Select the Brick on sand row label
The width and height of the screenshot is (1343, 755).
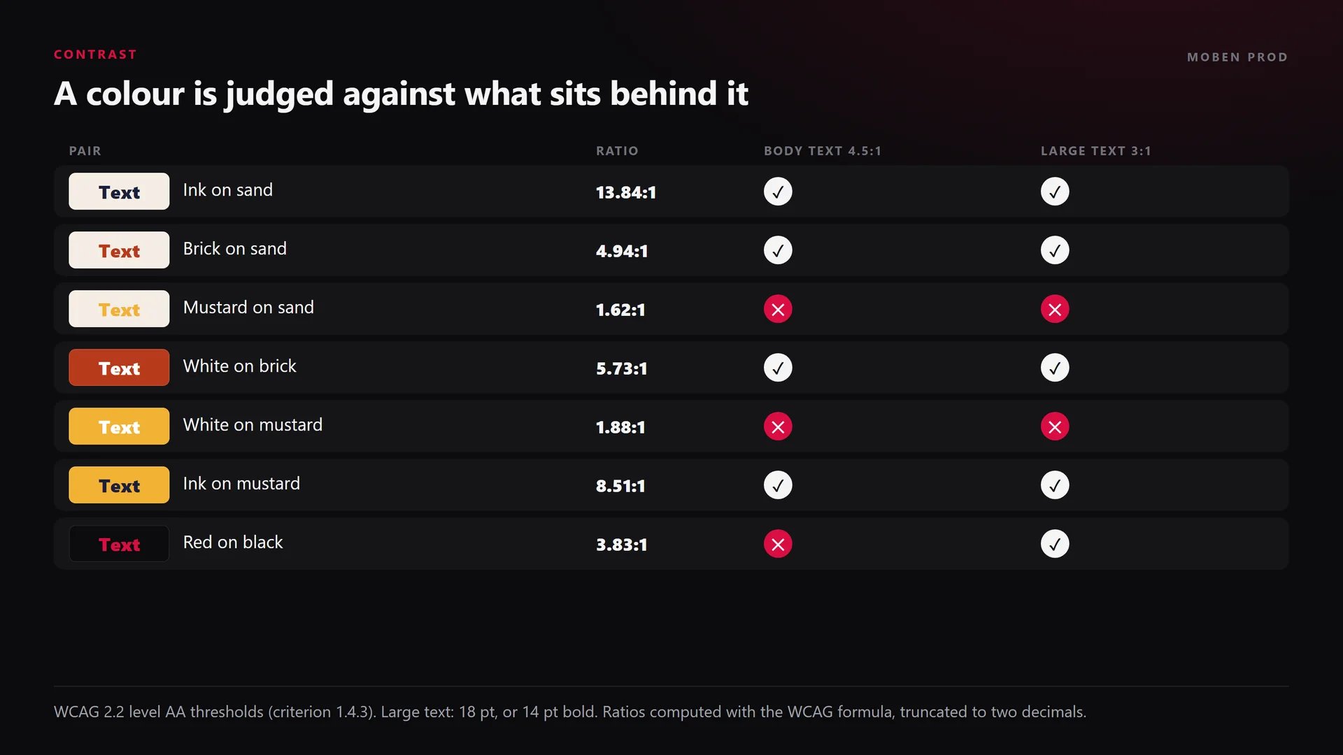pyautogui.click(x=235, y=249)
